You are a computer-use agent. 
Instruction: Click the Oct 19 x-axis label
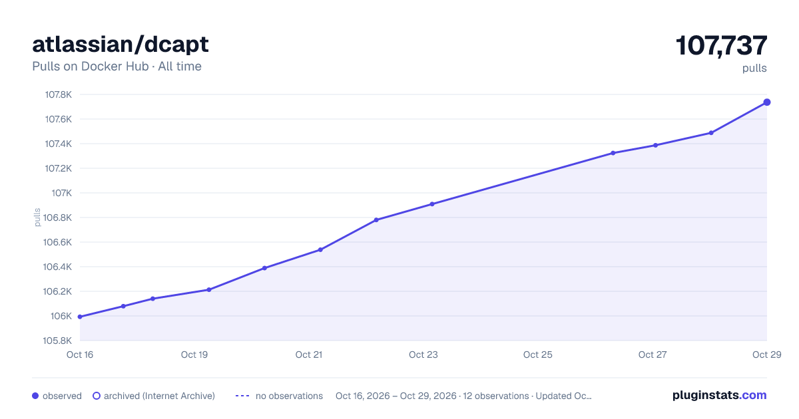194,354
